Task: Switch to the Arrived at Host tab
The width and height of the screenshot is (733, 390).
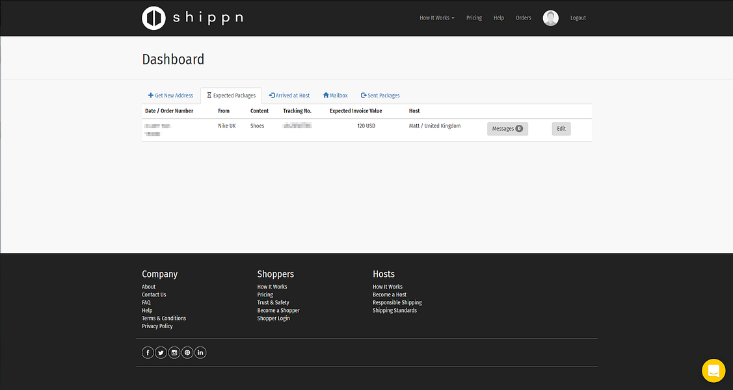Action: click(x=289, y=96)
